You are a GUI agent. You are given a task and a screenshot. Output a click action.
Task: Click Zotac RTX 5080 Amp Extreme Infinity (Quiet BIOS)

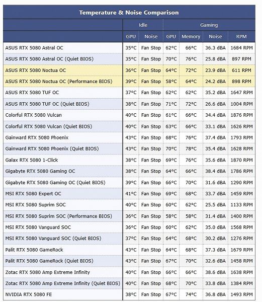click(63, 283)
